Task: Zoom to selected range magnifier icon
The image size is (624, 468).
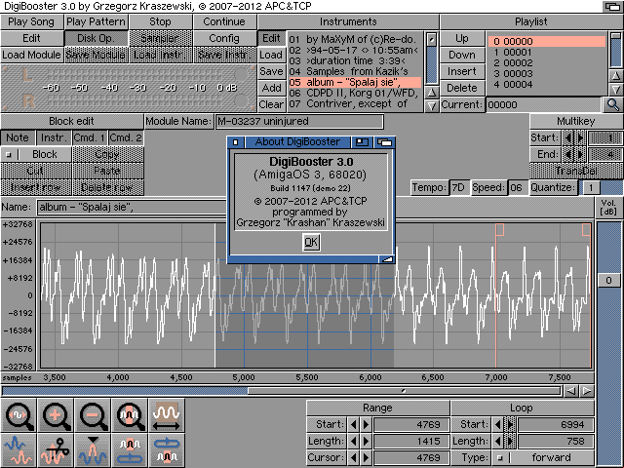Action: 130,416
